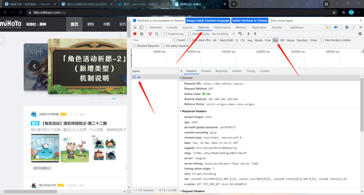Click the previous slide arrow on banner

[34, 66]
